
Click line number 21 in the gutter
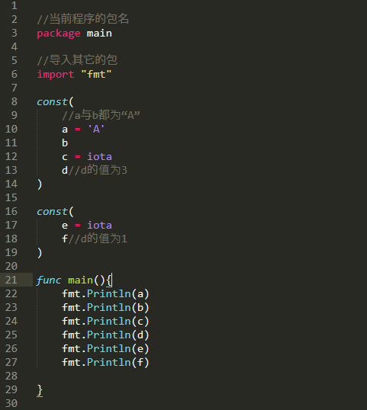point(11,280)
